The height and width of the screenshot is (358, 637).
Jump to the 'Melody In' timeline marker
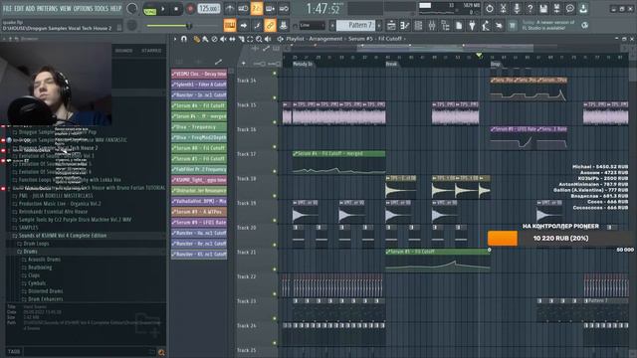click(x=303, y=64)
